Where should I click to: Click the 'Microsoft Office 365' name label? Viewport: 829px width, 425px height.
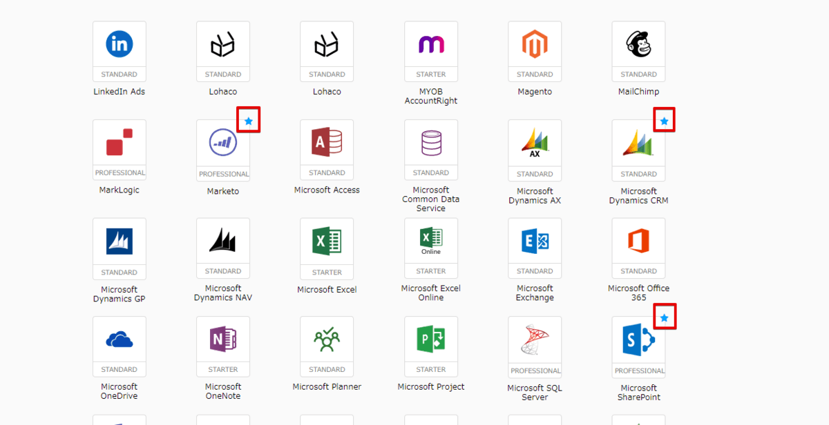(x=638, y=293)
